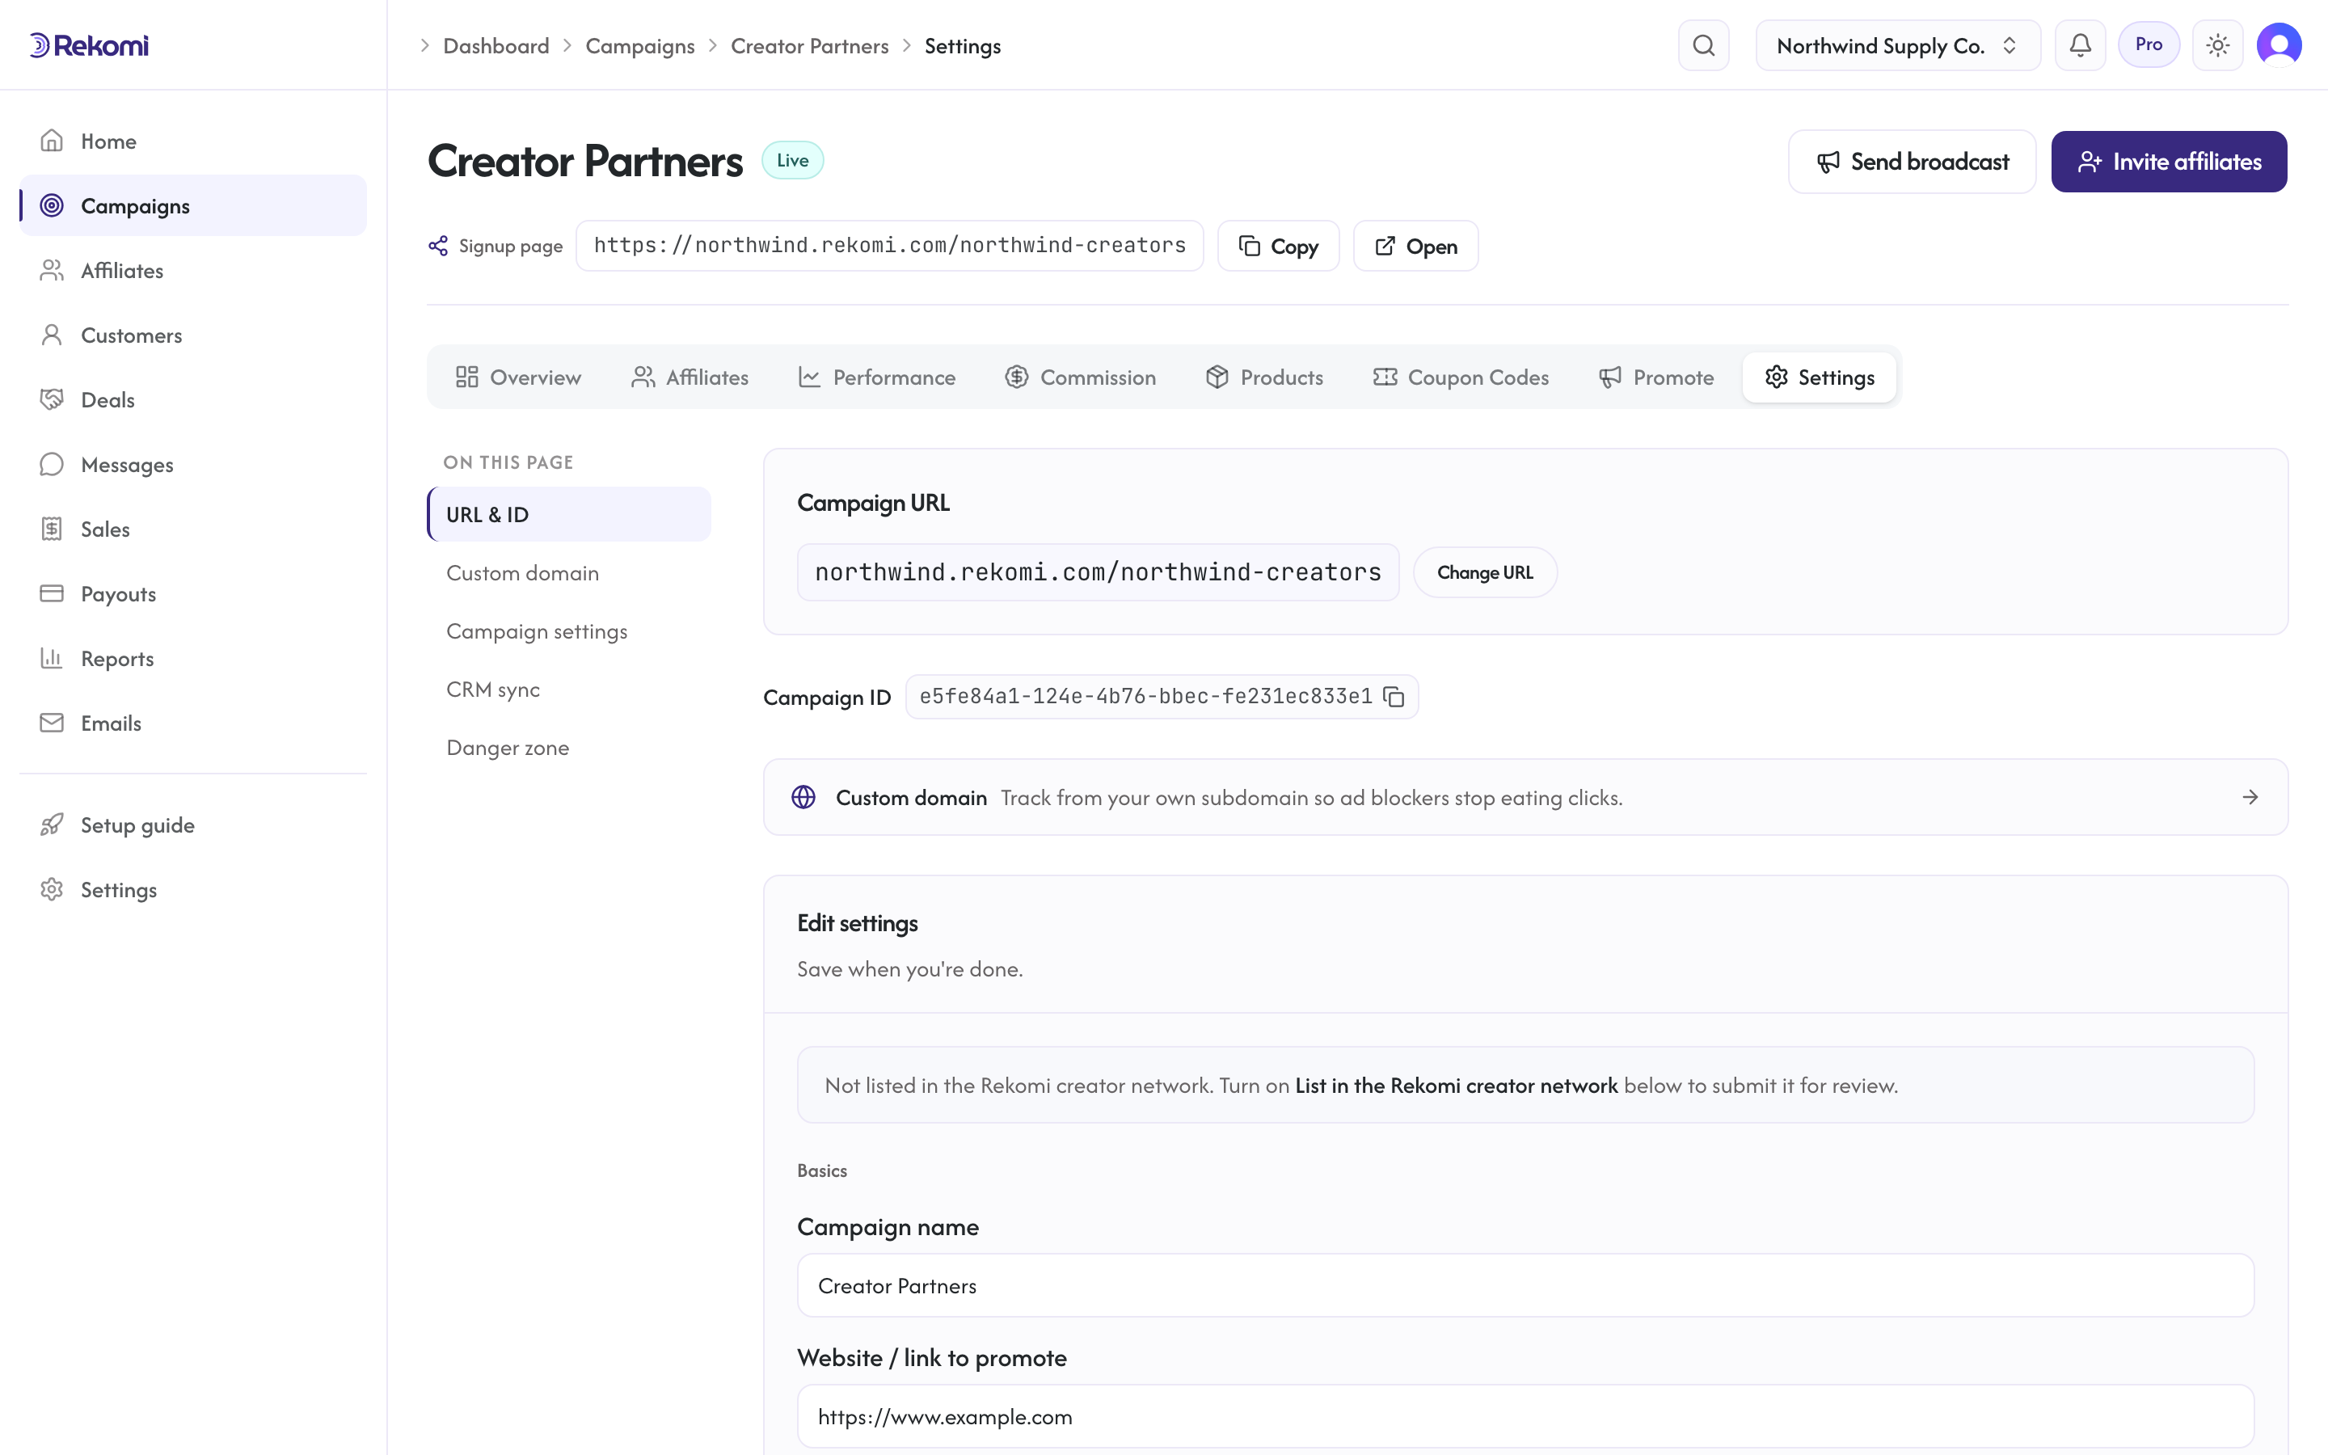Click the Send broadcast button
Screen dimensions: 2328x1455
coord(1912,162)
